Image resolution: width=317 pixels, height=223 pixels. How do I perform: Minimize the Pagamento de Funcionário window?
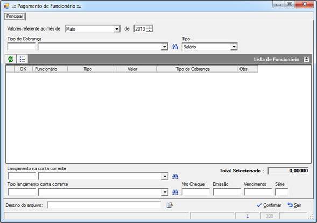(279, 4)
